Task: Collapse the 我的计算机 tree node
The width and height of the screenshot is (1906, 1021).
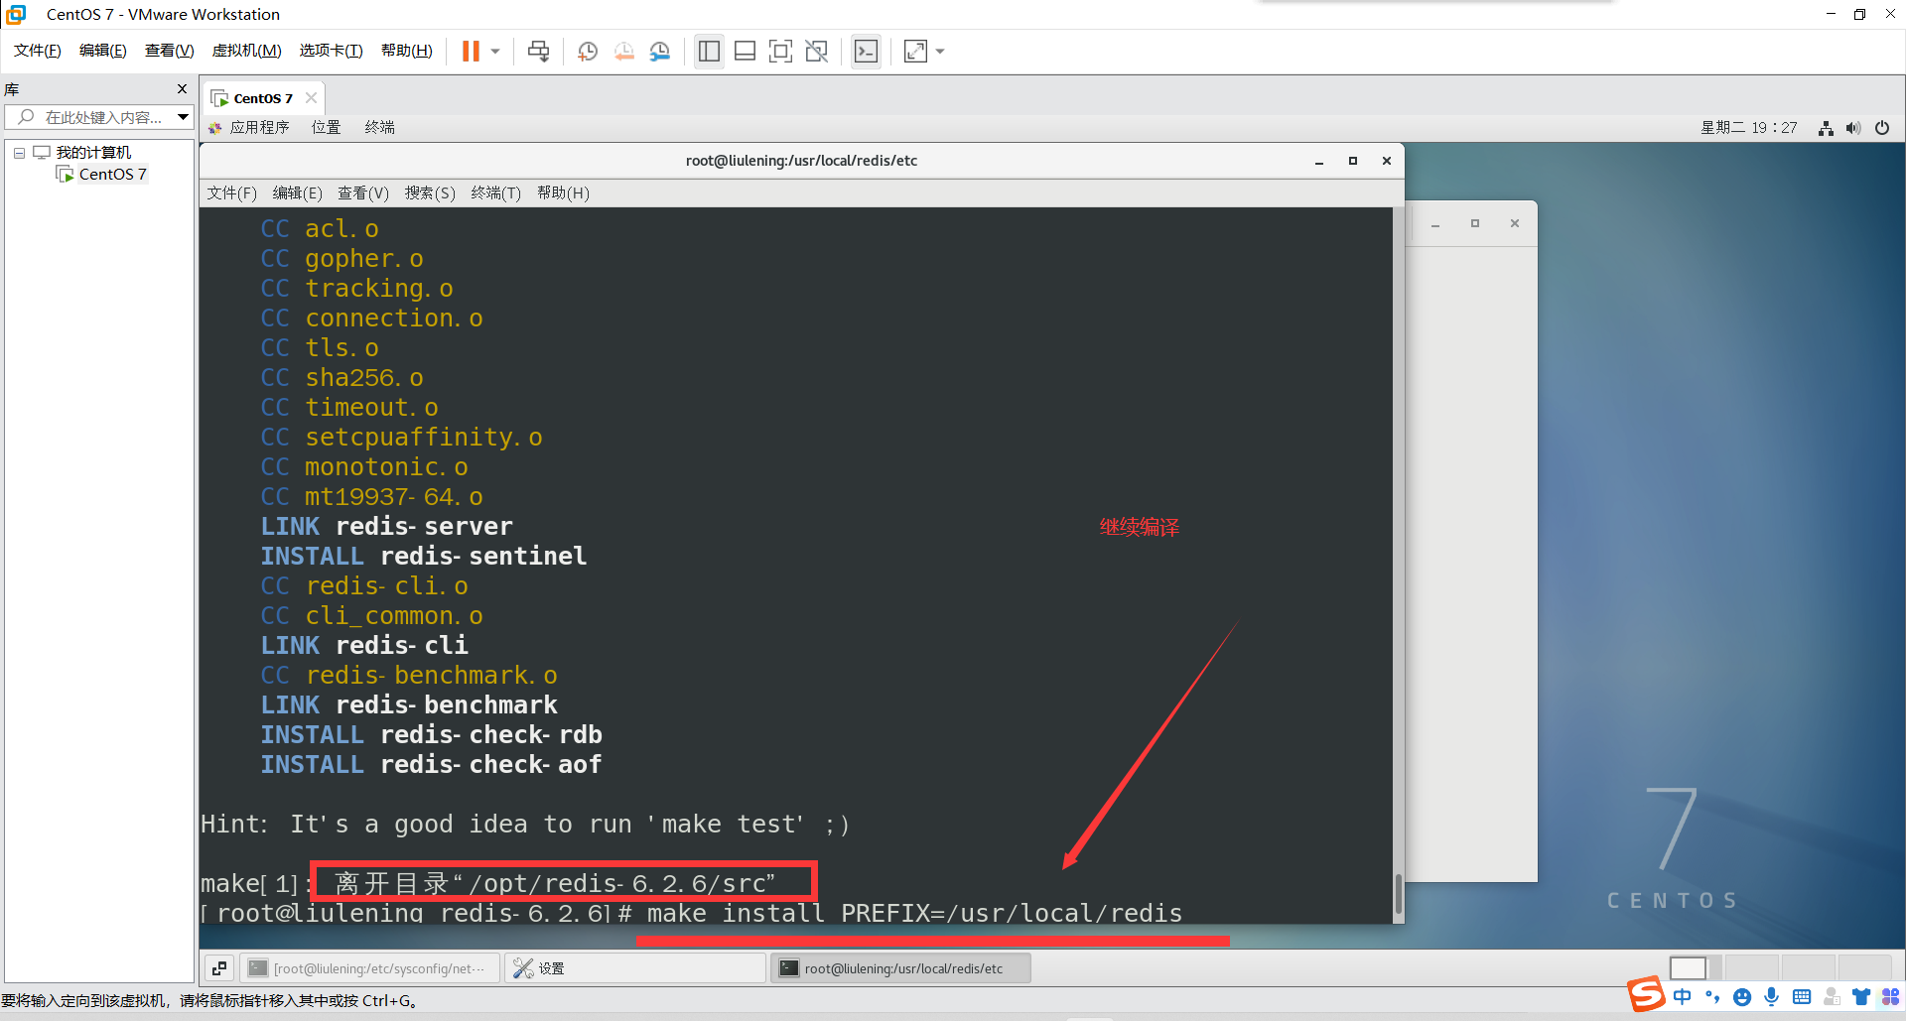Action: pyautogui.click(x=19, y=153)
